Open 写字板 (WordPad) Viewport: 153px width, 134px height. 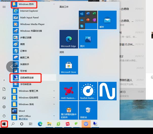click(34, 71)
